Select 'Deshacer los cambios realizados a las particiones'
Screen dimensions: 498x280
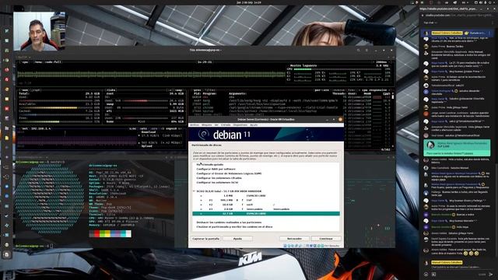[x=229, y=222]
